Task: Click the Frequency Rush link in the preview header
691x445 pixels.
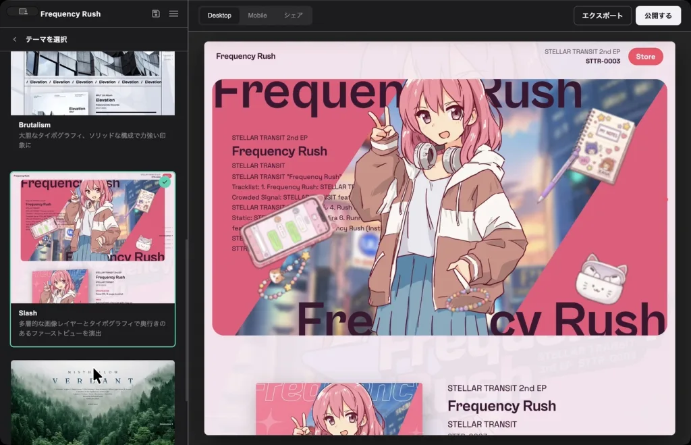Action: [246, 56]
